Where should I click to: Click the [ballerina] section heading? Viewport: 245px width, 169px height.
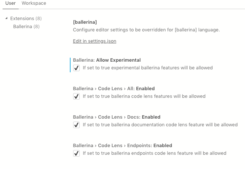click(x=85, y=22)
